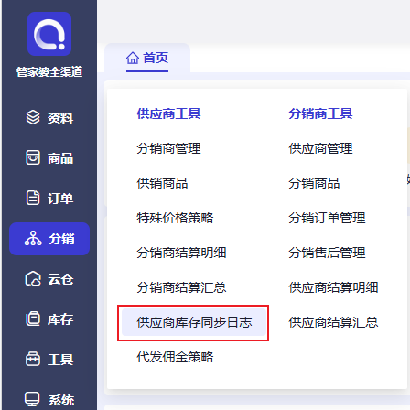Viewport: 410px width, 410px height.
Task: Open the 系统 monitor sidebar icon
Action: (32, 399)
